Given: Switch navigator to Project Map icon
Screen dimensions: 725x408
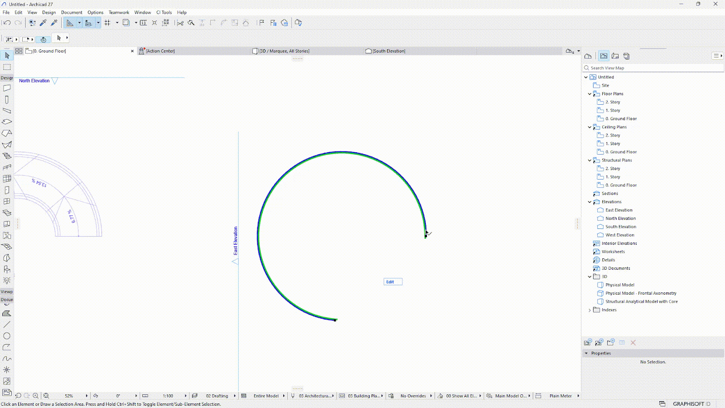Looking at the screenshot, I should click(588, 56).
